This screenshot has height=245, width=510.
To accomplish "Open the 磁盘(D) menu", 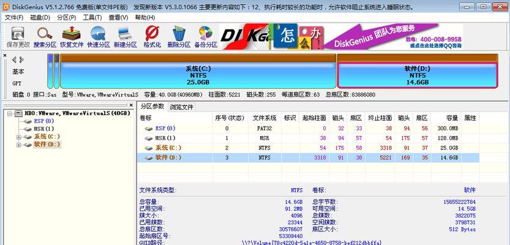I will [x=40, y=18].
